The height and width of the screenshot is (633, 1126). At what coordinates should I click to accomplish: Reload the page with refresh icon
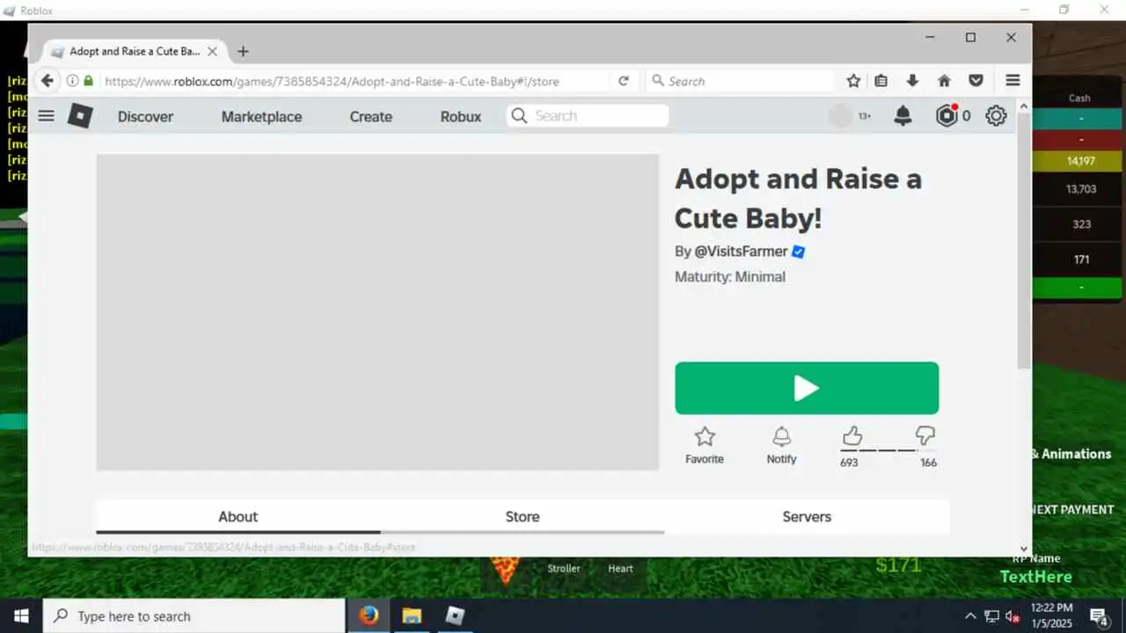pos(624,81)
